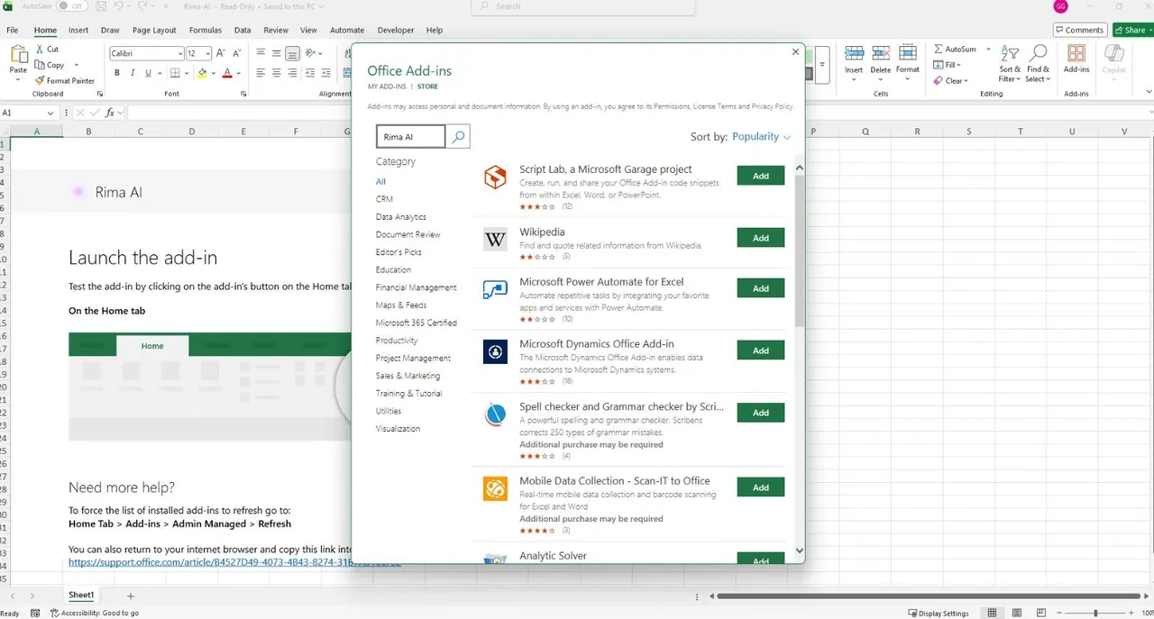Toggle Bold formatting
Image resolution: width=1154 pixels, height=619 pixels.
(115, 73)
